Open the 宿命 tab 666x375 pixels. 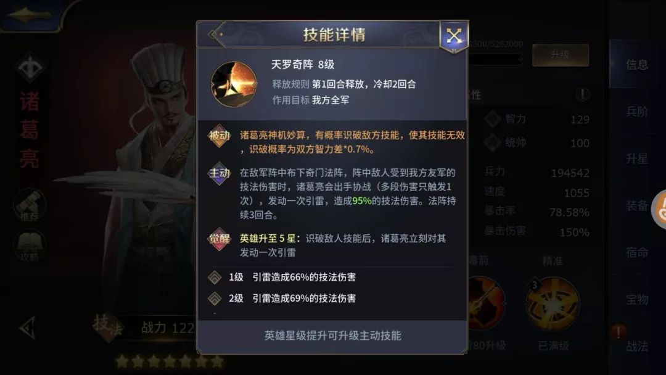pos(637,253)
